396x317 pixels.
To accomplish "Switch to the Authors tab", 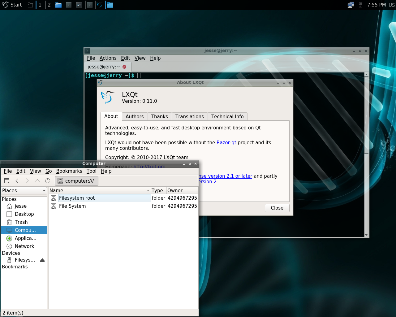I will [x=135, y=116].
